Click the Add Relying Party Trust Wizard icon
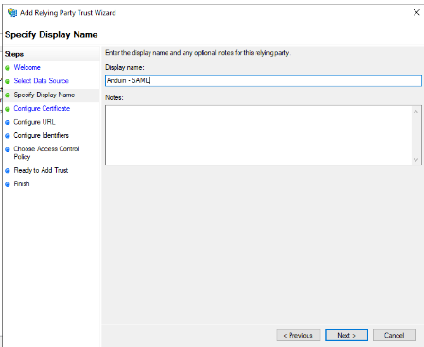 tap(12, 13)
